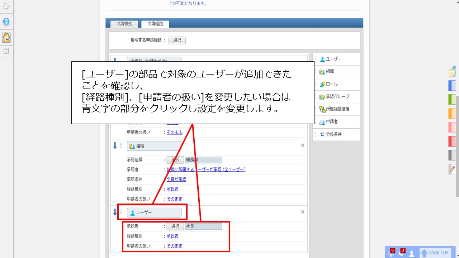Viewport: 459px width, 258px height.
Task: Click the settings gear icon in left sidebar
Action: pyautogui.click(x=6, y=6)
